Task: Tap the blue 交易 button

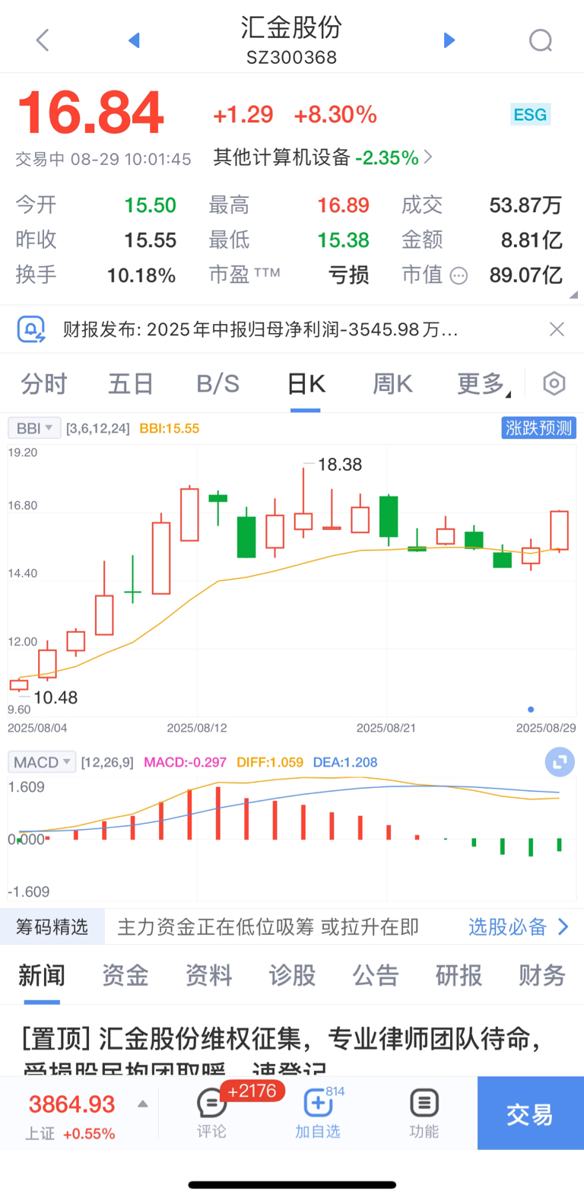Action: pos(531,1114)
